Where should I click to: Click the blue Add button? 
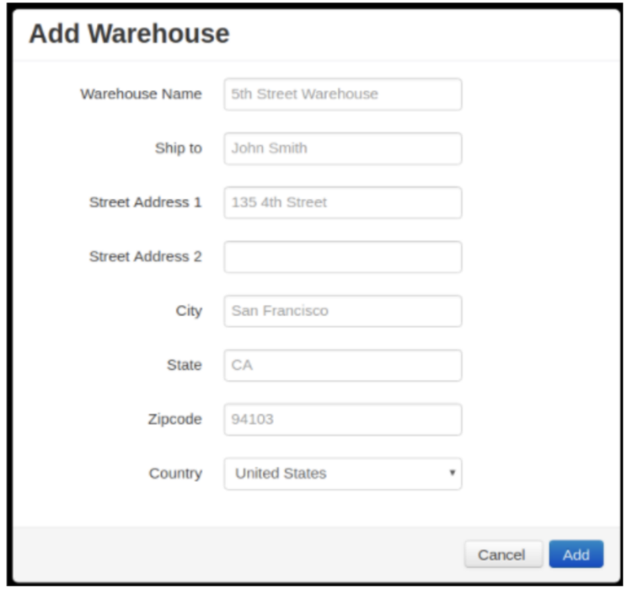576,555
